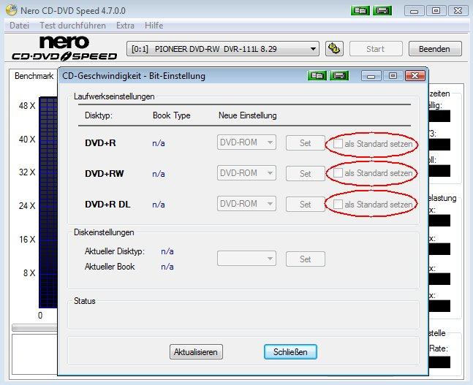This screenshot has height=385, width=473.
Task: Click the Set button for DVD+R DL
Action: coord(306,205)
